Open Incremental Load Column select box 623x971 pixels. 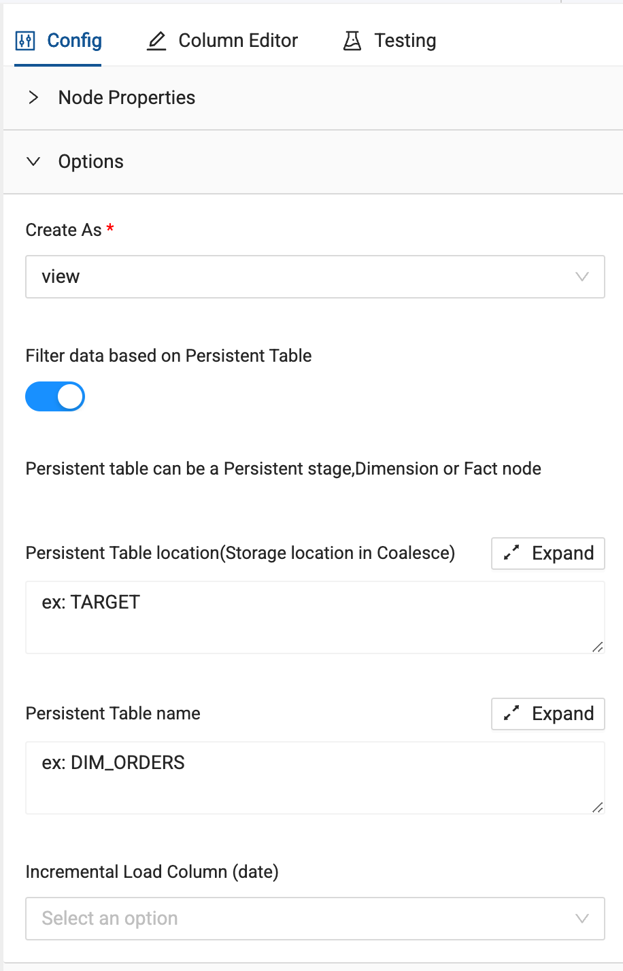[299, 919]
